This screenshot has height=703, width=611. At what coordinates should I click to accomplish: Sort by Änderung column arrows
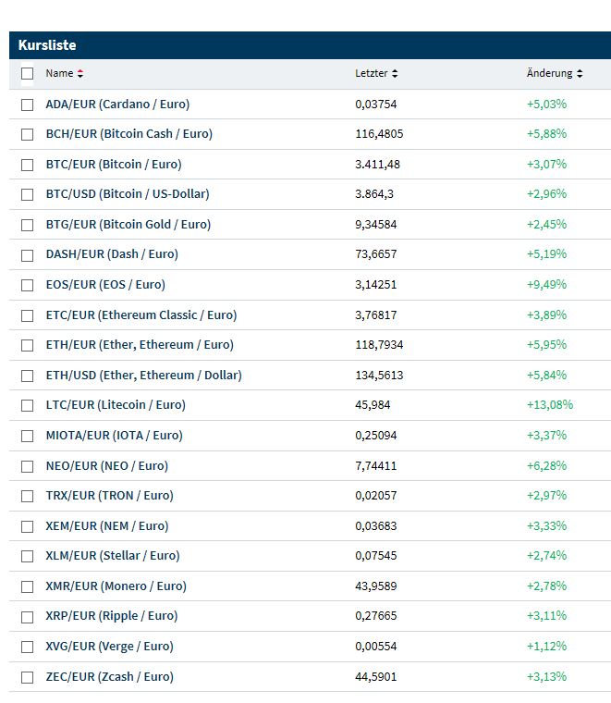(x=580, y=73)
